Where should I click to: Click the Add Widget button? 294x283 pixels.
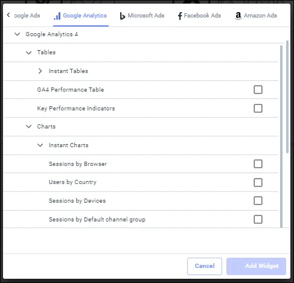click(256, 266)
